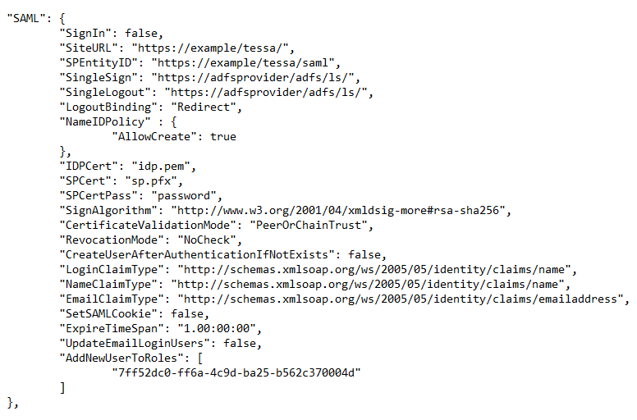637x420 pixels.
Task: Click the SingleLogout key name
Action: (105, 93)
